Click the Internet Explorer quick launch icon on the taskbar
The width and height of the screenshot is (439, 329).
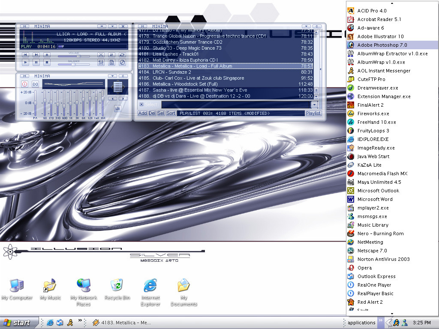50,323
